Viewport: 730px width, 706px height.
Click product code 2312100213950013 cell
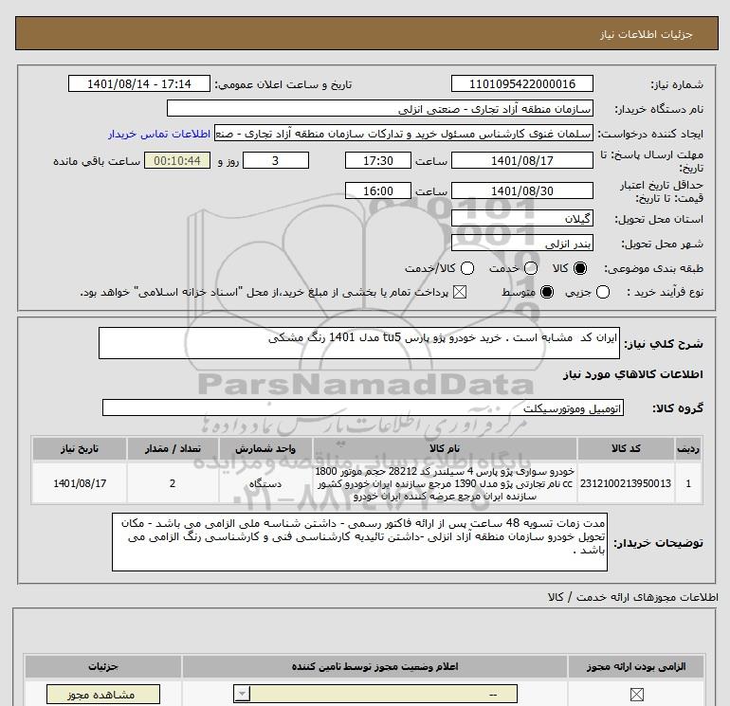(626, 483)
